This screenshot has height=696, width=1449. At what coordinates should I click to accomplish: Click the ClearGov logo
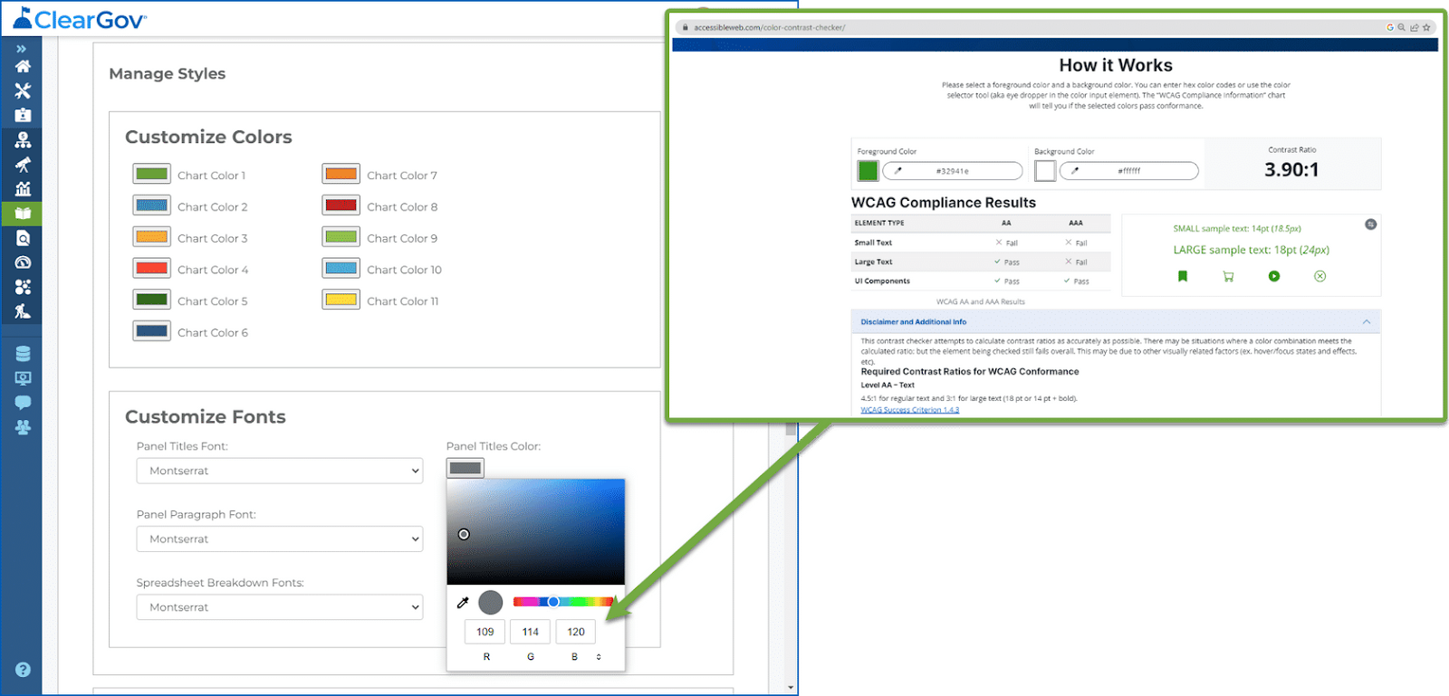tap(80, 19)
